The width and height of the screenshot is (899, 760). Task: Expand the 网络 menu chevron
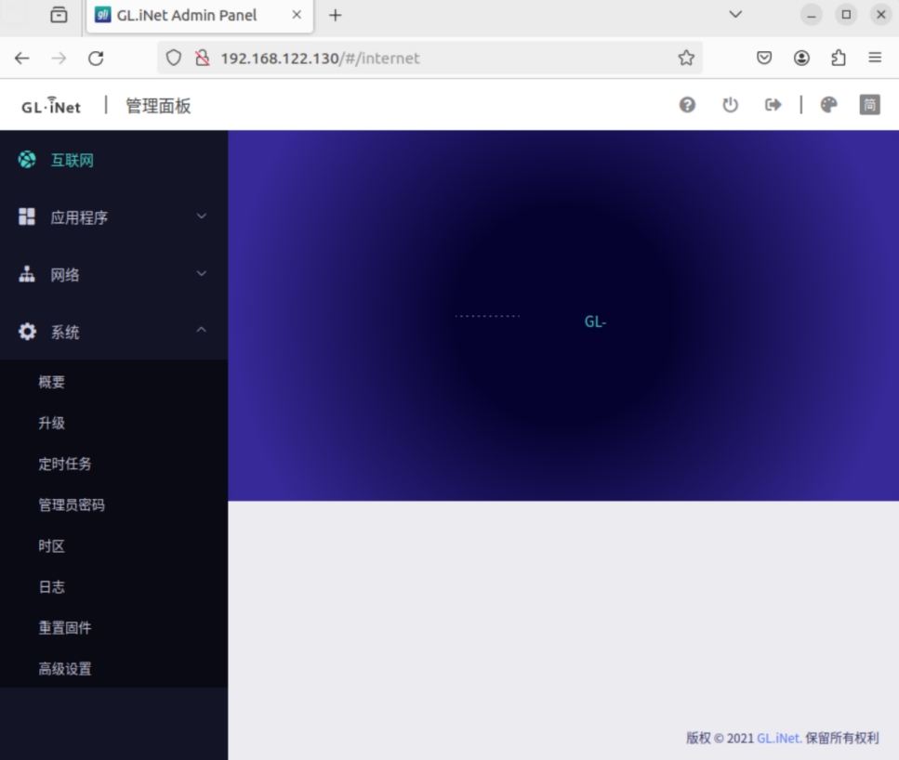202,274
